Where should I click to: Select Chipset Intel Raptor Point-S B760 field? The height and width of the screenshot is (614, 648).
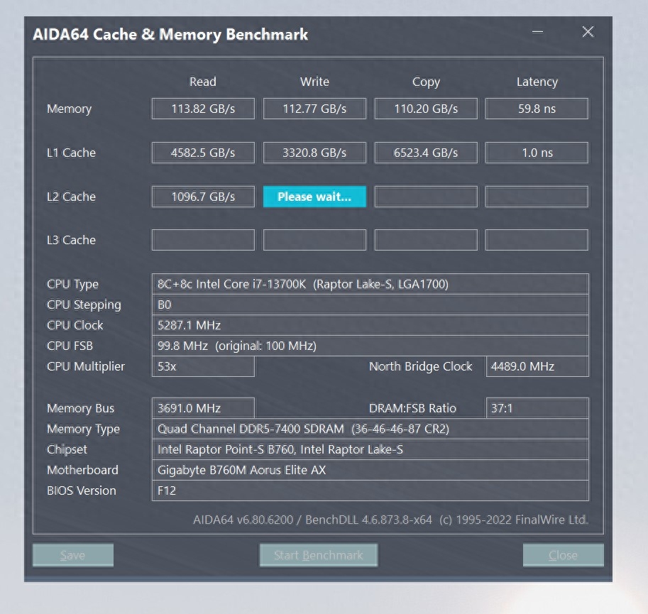(370, 449)
